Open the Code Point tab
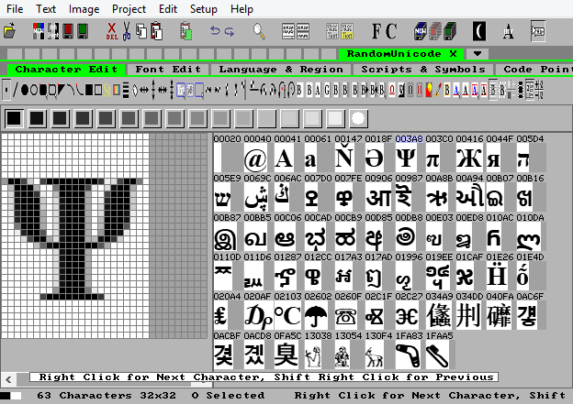This screenshot has height=404, width=573. coord(534,70)
